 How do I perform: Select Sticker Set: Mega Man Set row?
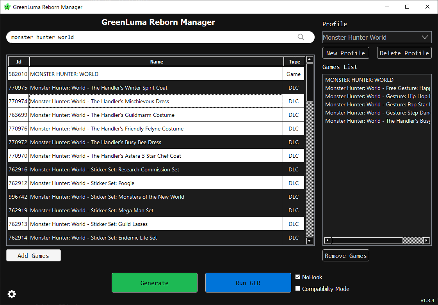pos(156,210)
